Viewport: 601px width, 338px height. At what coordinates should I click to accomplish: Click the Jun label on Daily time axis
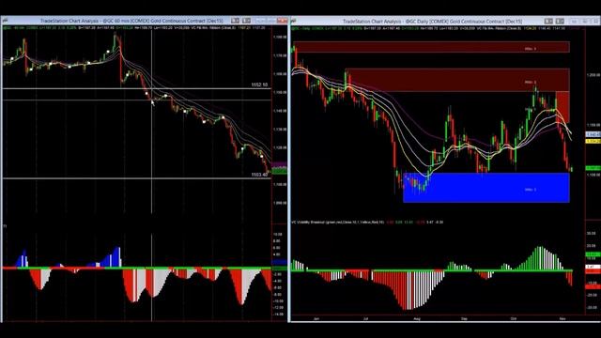(316, 318)
